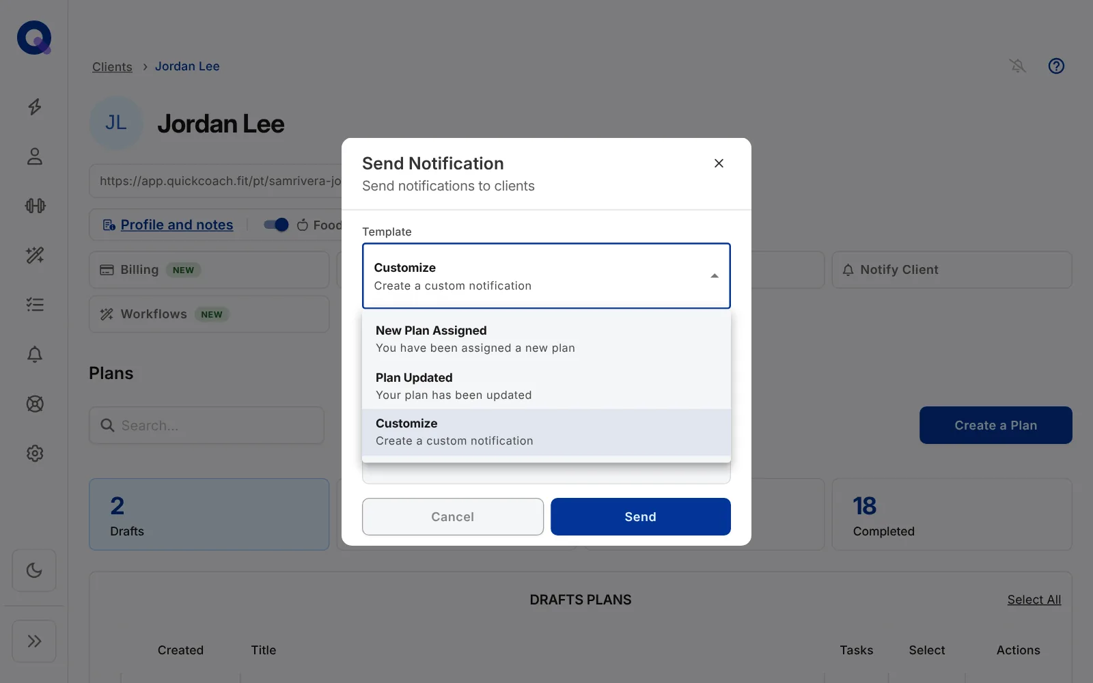Image resolution: width=1093 pixels, height=683 pixels.
Task: Click the Send button
Action: click(x=641, y=516)
